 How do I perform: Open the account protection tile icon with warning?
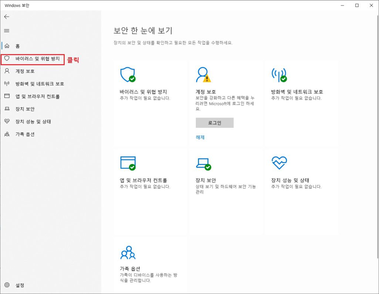[x=203, y=75]
